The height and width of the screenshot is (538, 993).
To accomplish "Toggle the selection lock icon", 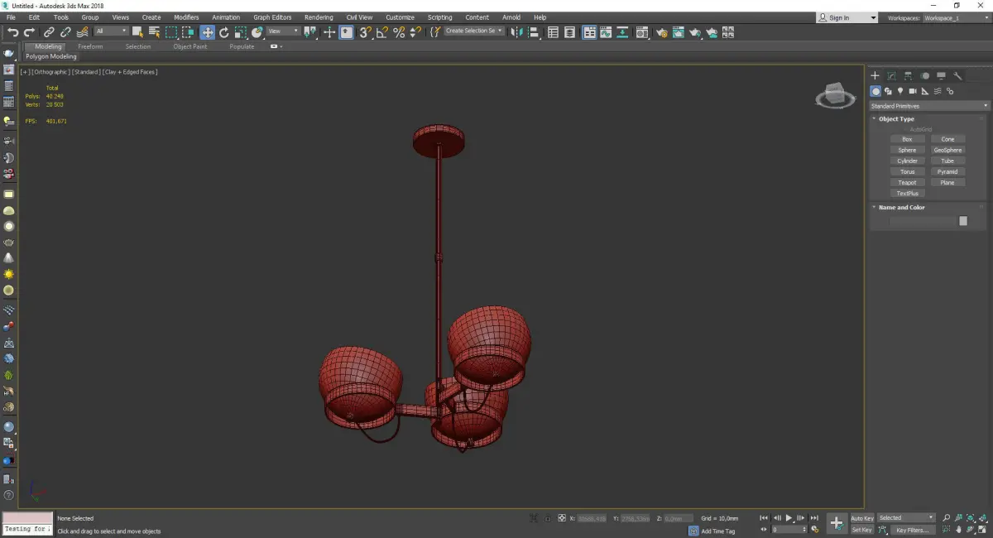I will click(547, 518).
